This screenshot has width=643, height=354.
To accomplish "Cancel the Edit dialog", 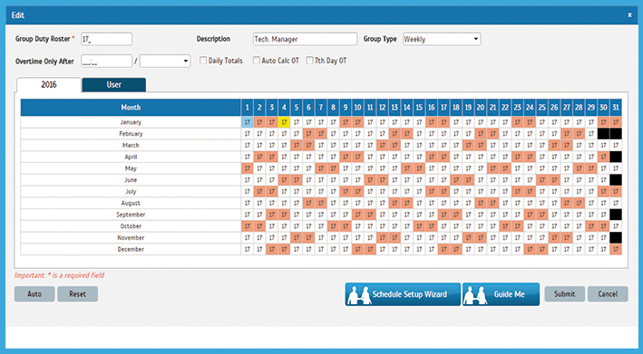I will click(x=608, y=294).
